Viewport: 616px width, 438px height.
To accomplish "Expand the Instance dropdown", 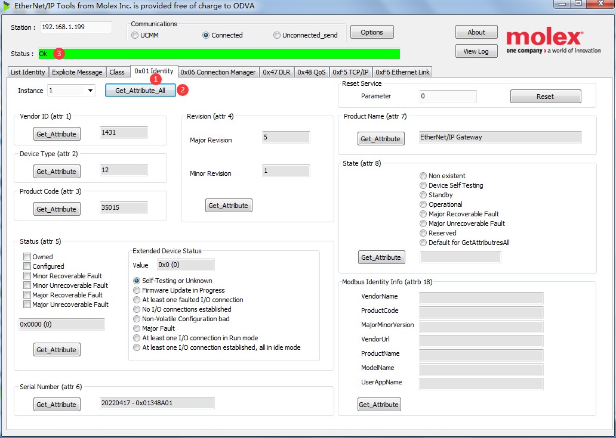I will [90, 91].
